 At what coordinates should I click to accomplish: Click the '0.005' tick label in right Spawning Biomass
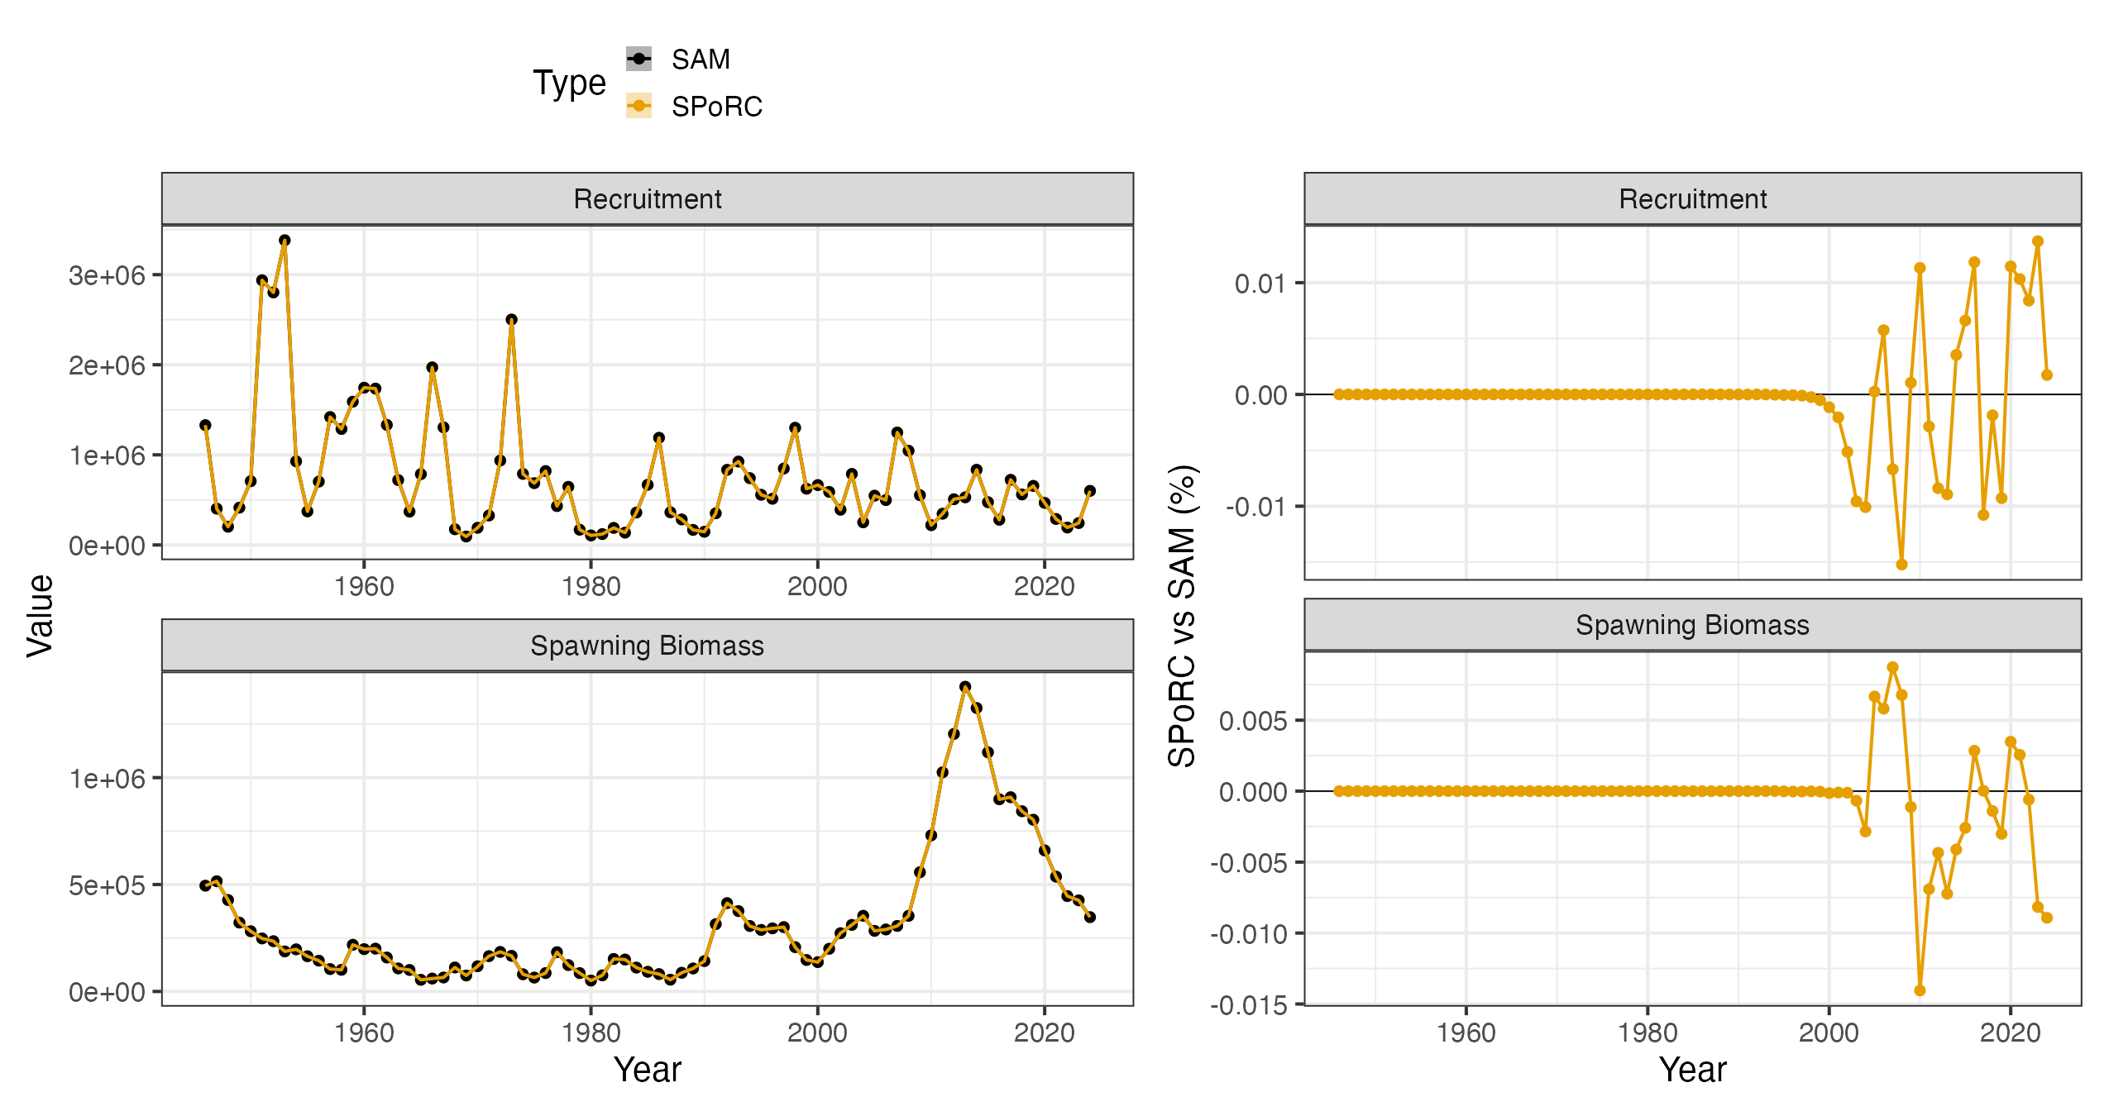point(1253,721)
